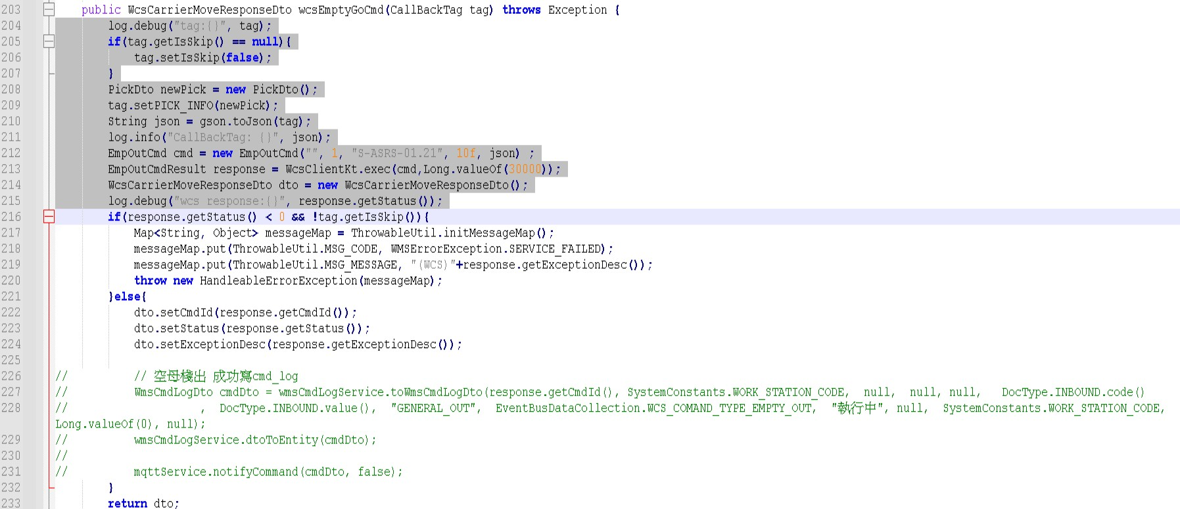
Task: Click the 30000 timeout value
Action: (525, 169)
